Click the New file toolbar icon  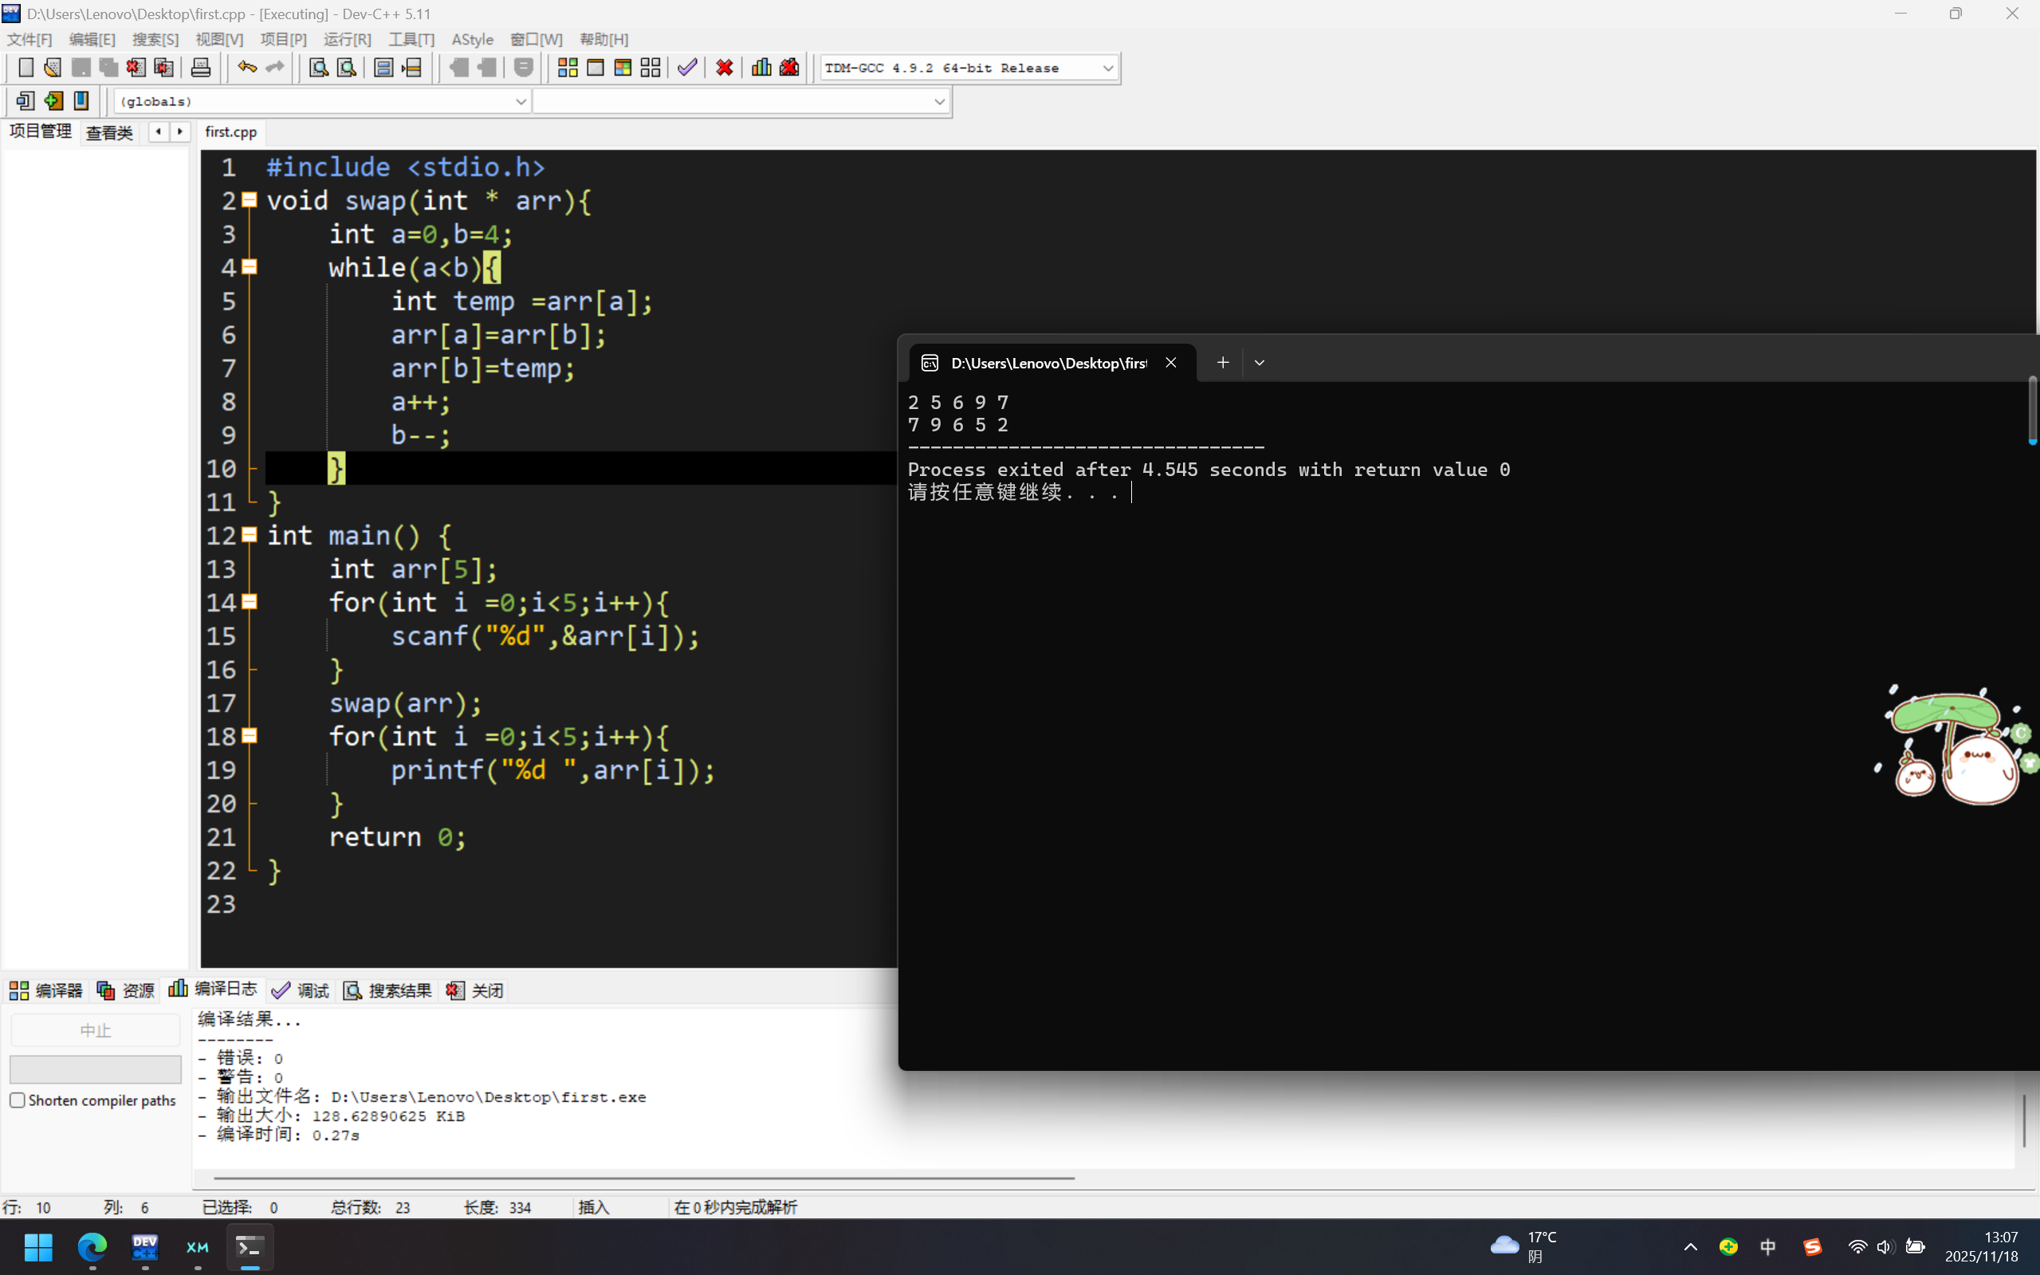coord(26,68)
